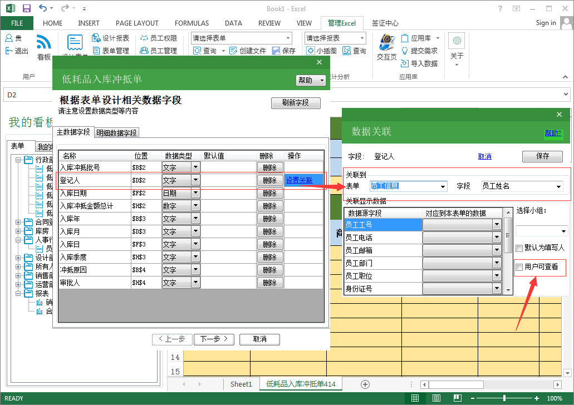Open the 看板 dashboard feed icon
This screenshot has width=574, height=405.
43,42
